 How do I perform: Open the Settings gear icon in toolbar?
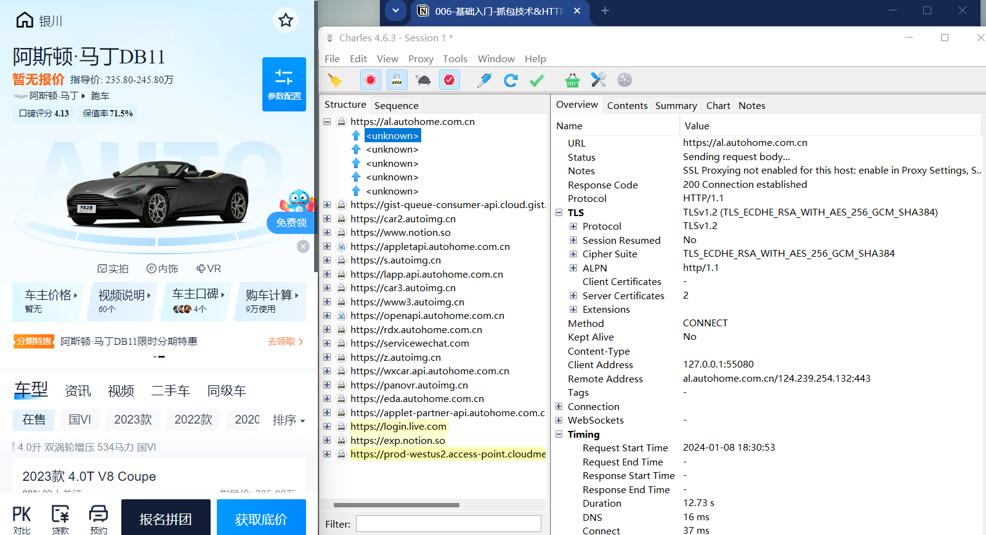624,80
